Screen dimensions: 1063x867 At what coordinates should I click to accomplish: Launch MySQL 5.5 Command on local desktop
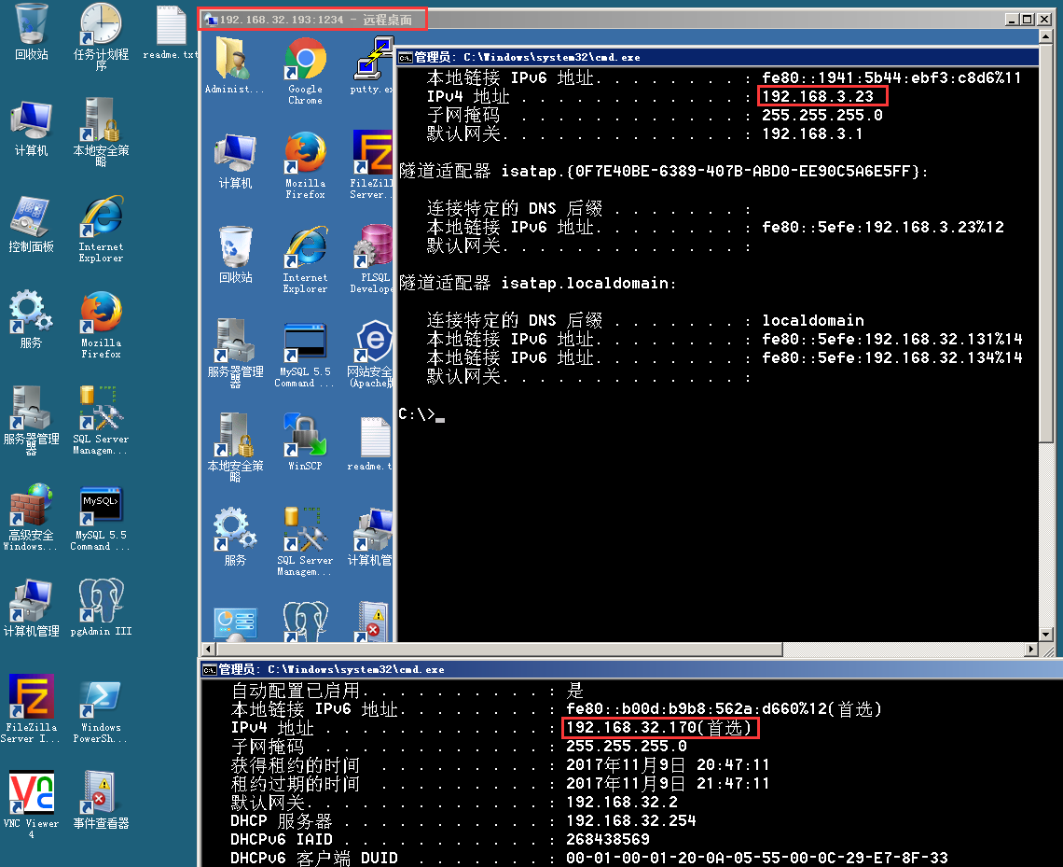click(x=101, y=518)
